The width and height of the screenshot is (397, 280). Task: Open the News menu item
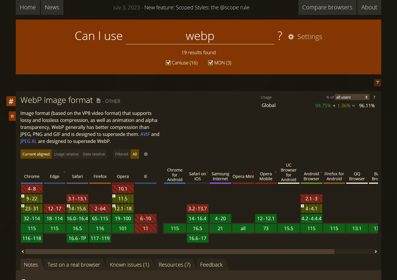[52, 7]
